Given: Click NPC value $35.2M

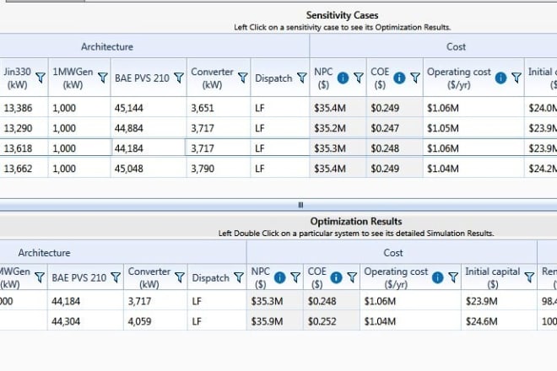Looking at the screenshot, I should [330, 128].
